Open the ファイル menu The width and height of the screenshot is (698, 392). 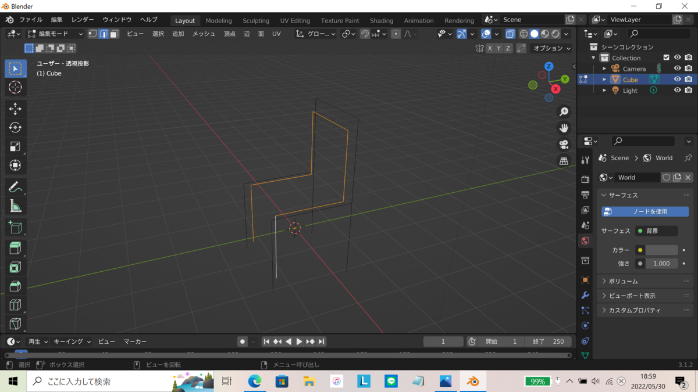coord(31,20)
